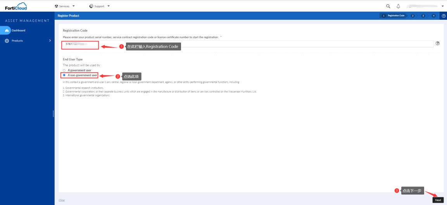Click the FortiCloud logo
447x205 pixels.
point(16,6)
